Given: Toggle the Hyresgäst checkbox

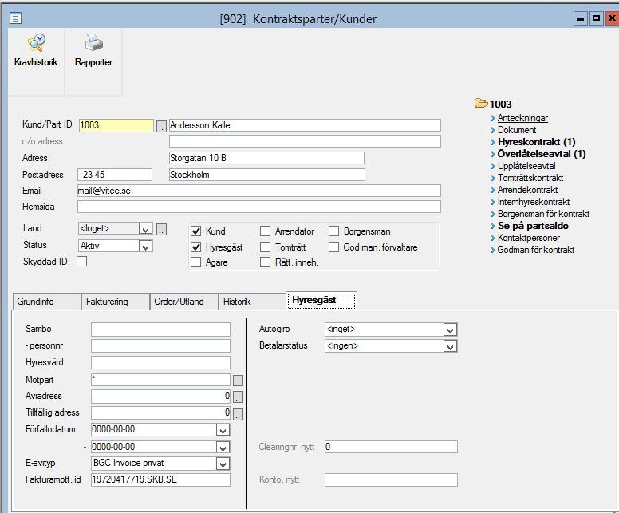Looking at the screenshot, I should coord(195,247).
